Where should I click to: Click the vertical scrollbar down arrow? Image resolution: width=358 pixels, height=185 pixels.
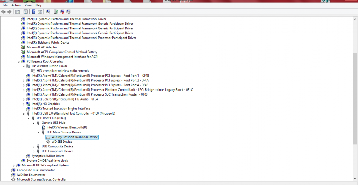pos(355,179)
